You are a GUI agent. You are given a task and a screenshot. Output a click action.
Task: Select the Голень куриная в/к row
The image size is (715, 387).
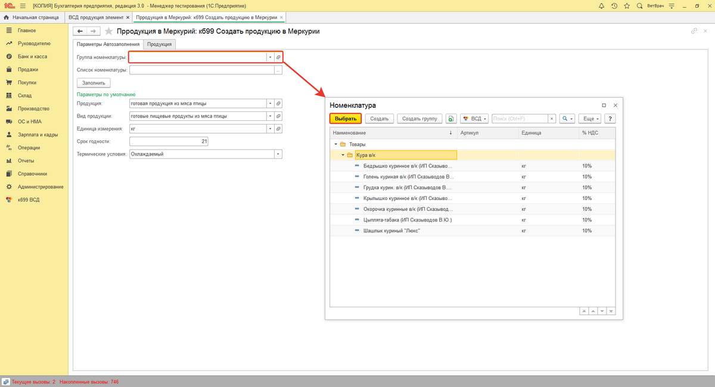point(472,176)
